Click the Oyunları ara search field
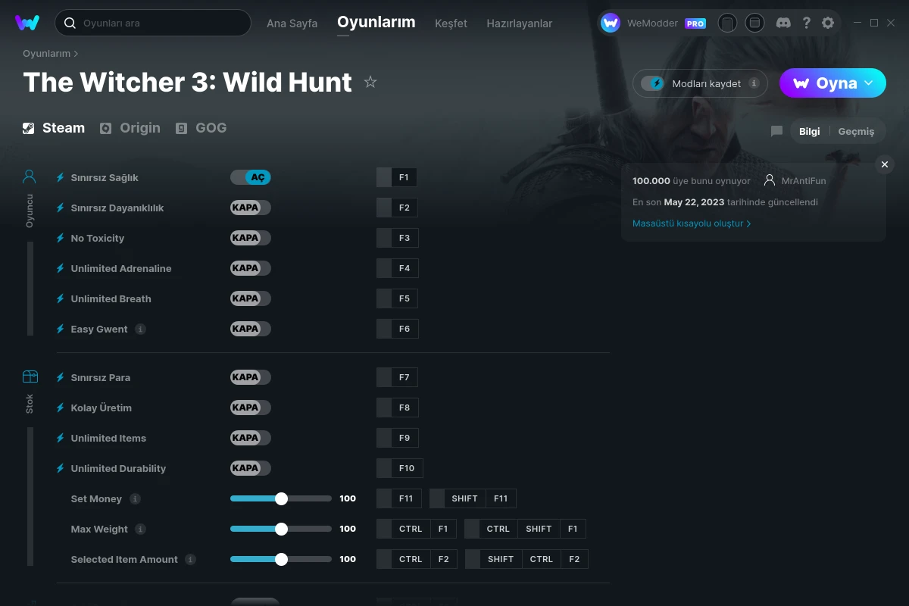Viewport: 909px width, 606px height. [x=151, y=23]
